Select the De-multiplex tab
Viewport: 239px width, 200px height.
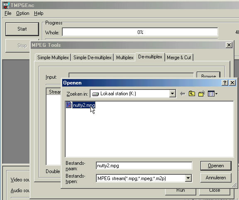pyautogui.click(x=150, y=57)
